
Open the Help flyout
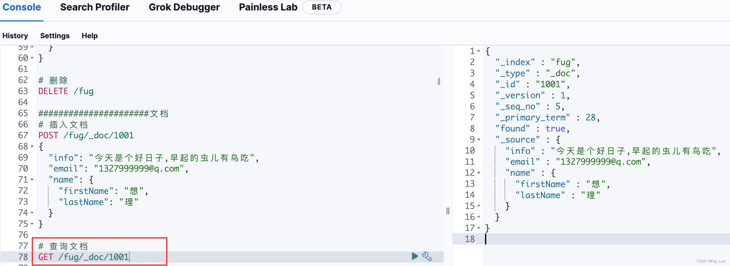point(90,36)
